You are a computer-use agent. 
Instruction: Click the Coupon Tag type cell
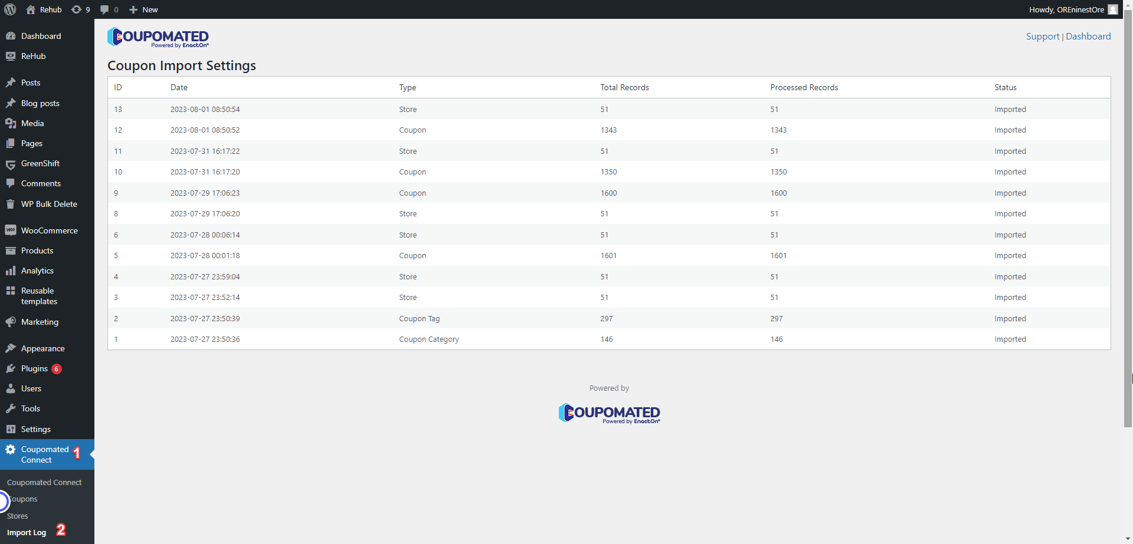(419, 318)
